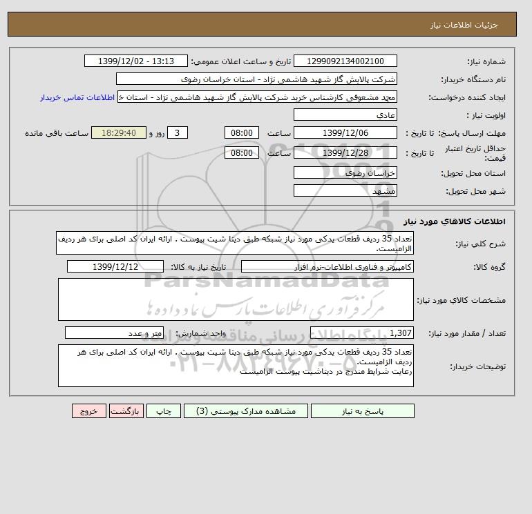
Task: Click the quantity field showing 1,307
Action: tap(362, 333)
